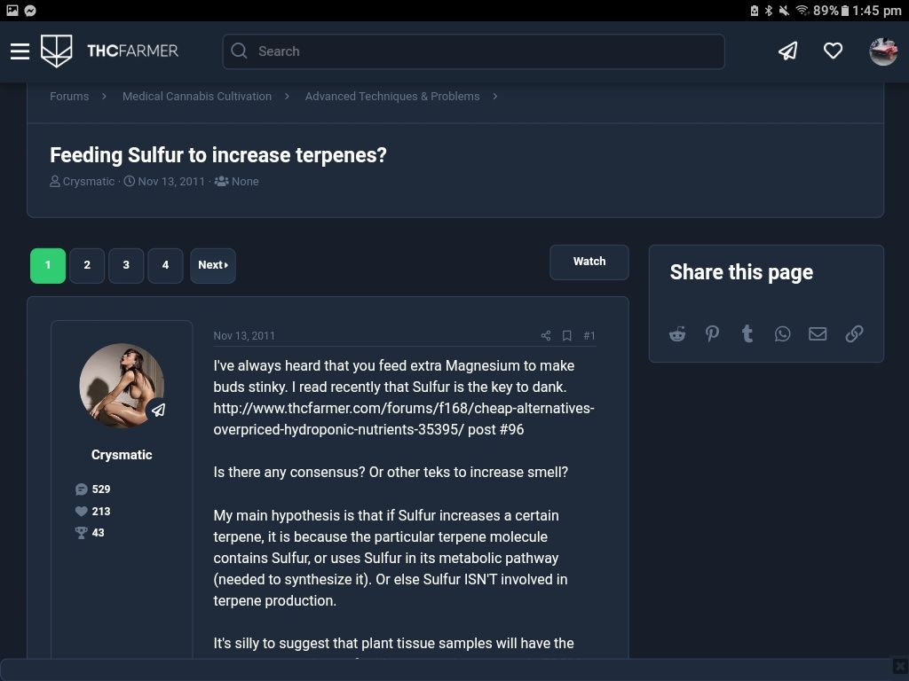Open the thcfarmer.com forums link in post
Screen dimensions: 909x681
(404, 419)
